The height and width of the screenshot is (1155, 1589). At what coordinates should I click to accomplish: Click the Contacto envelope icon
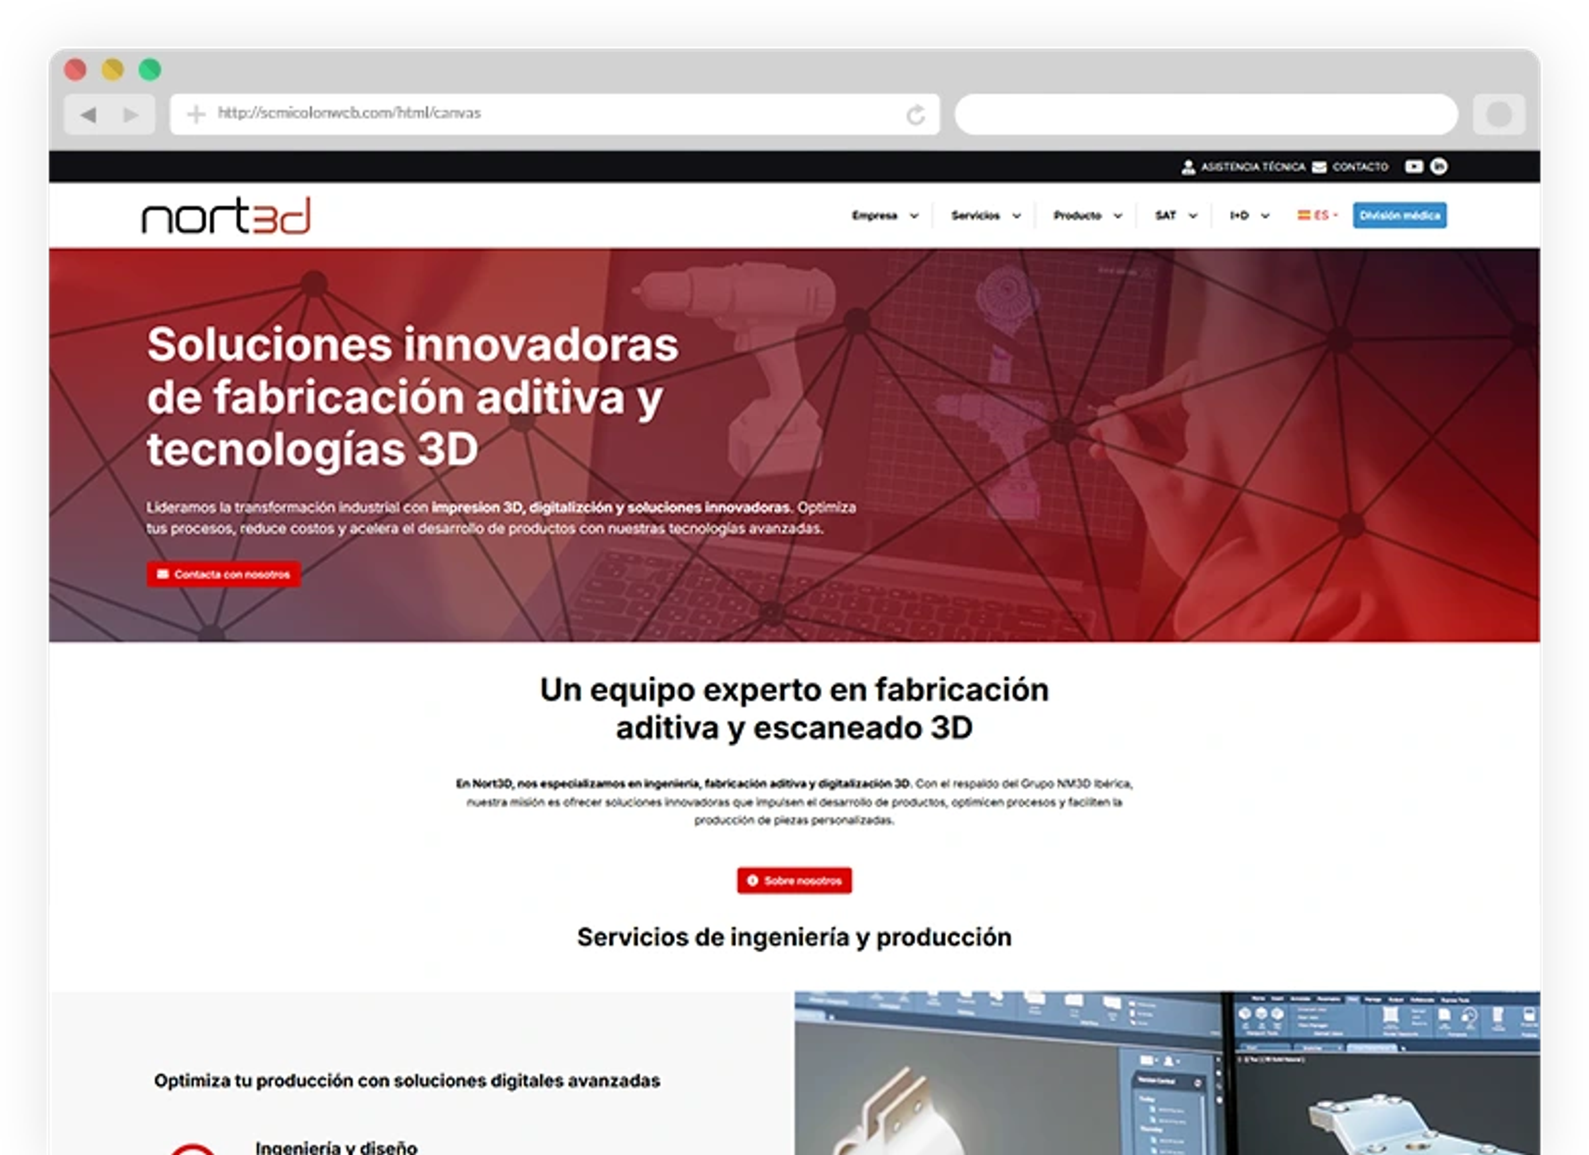tap(1319, 167)
